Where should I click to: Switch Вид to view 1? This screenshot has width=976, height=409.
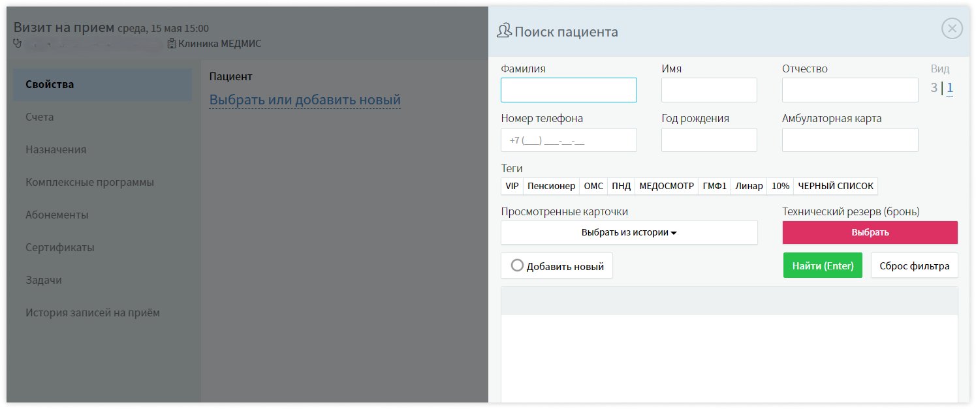pyautogui.click(x=951, y=87)
